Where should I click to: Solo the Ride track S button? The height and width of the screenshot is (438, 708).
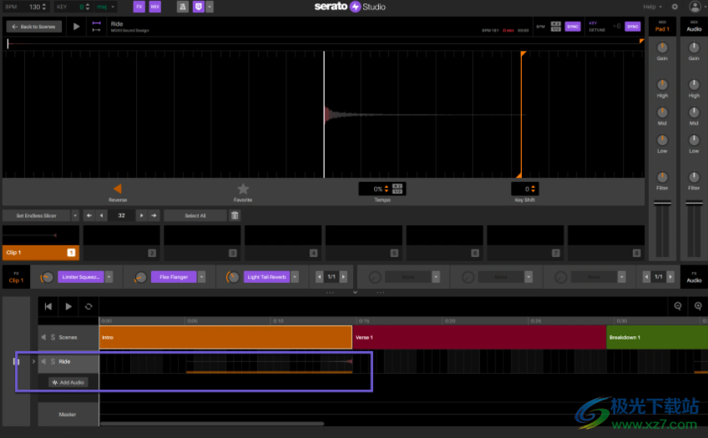point(53,361)
